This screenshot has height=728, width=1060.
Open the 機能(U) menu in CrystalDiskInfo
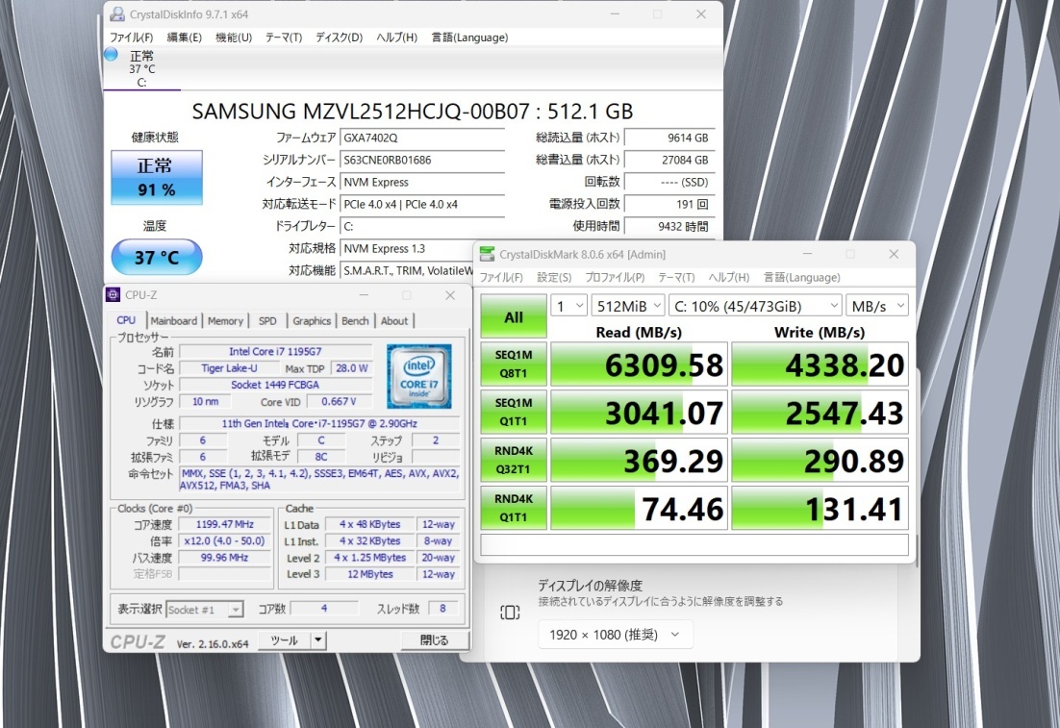click(233, 38)
